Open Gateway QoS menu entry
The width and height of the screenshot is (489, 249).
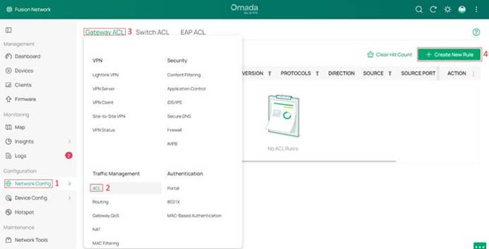[x=105, y=216]
